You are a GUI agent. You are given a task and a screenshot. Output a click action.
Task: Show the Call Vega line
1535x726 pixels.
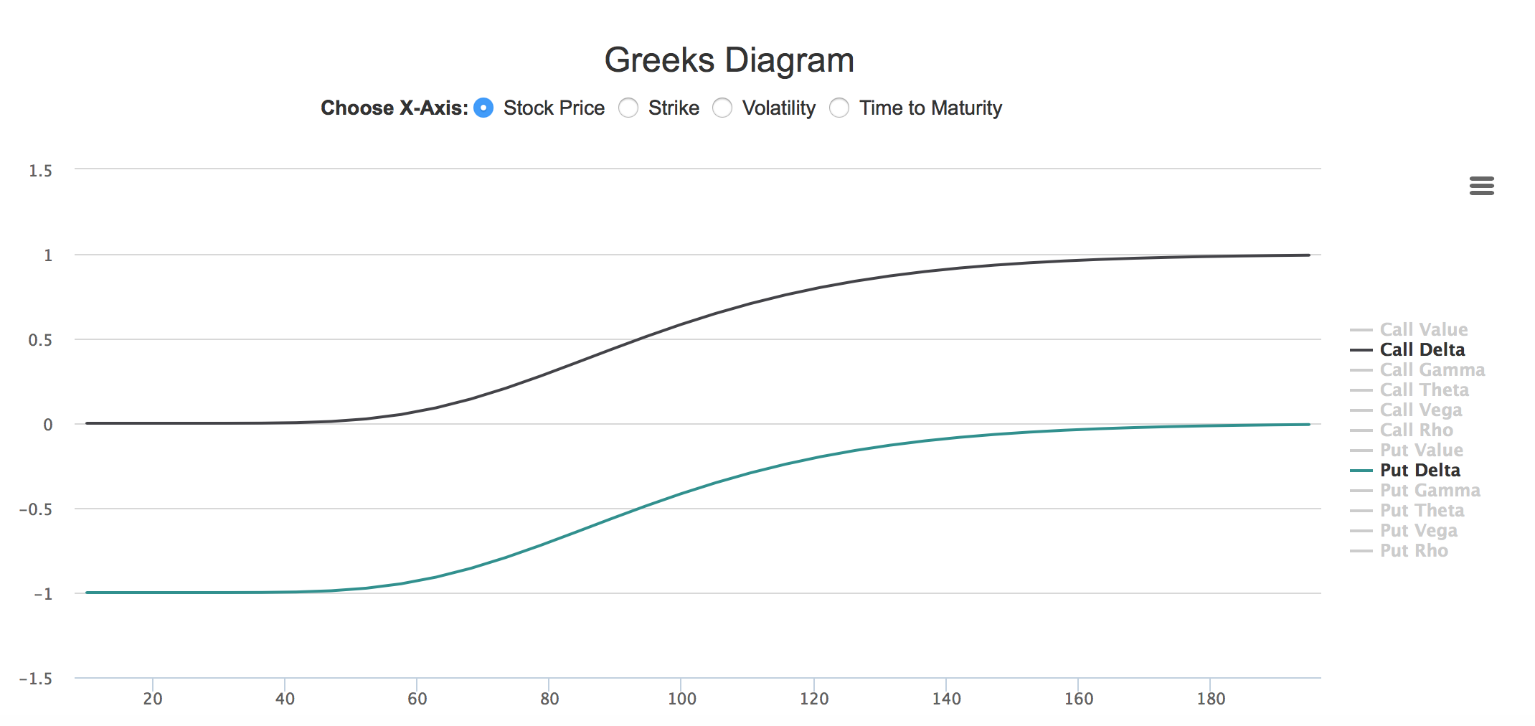1420,410
